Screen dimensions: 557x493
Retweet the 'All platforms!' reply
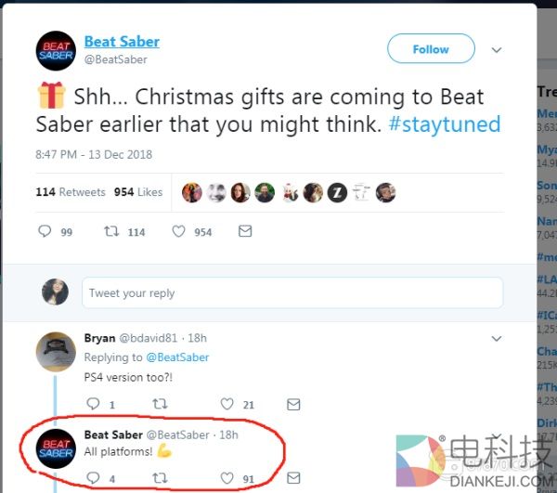click(160, 478)
